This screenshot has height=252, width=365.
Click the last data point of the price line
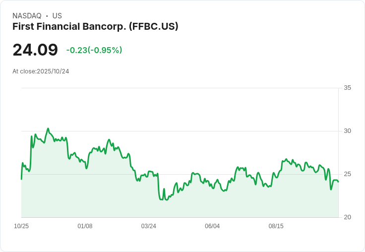point(338,182)
